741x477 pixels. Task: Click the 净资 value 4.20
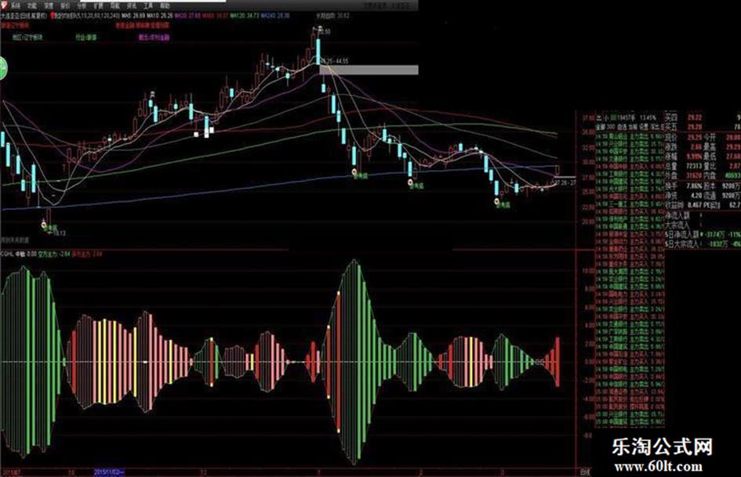pos(696,196)
